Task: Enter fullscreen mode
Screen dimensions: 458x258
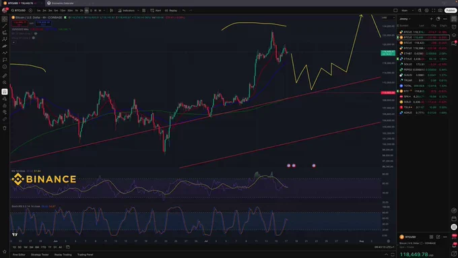Action: coord(434,11)
